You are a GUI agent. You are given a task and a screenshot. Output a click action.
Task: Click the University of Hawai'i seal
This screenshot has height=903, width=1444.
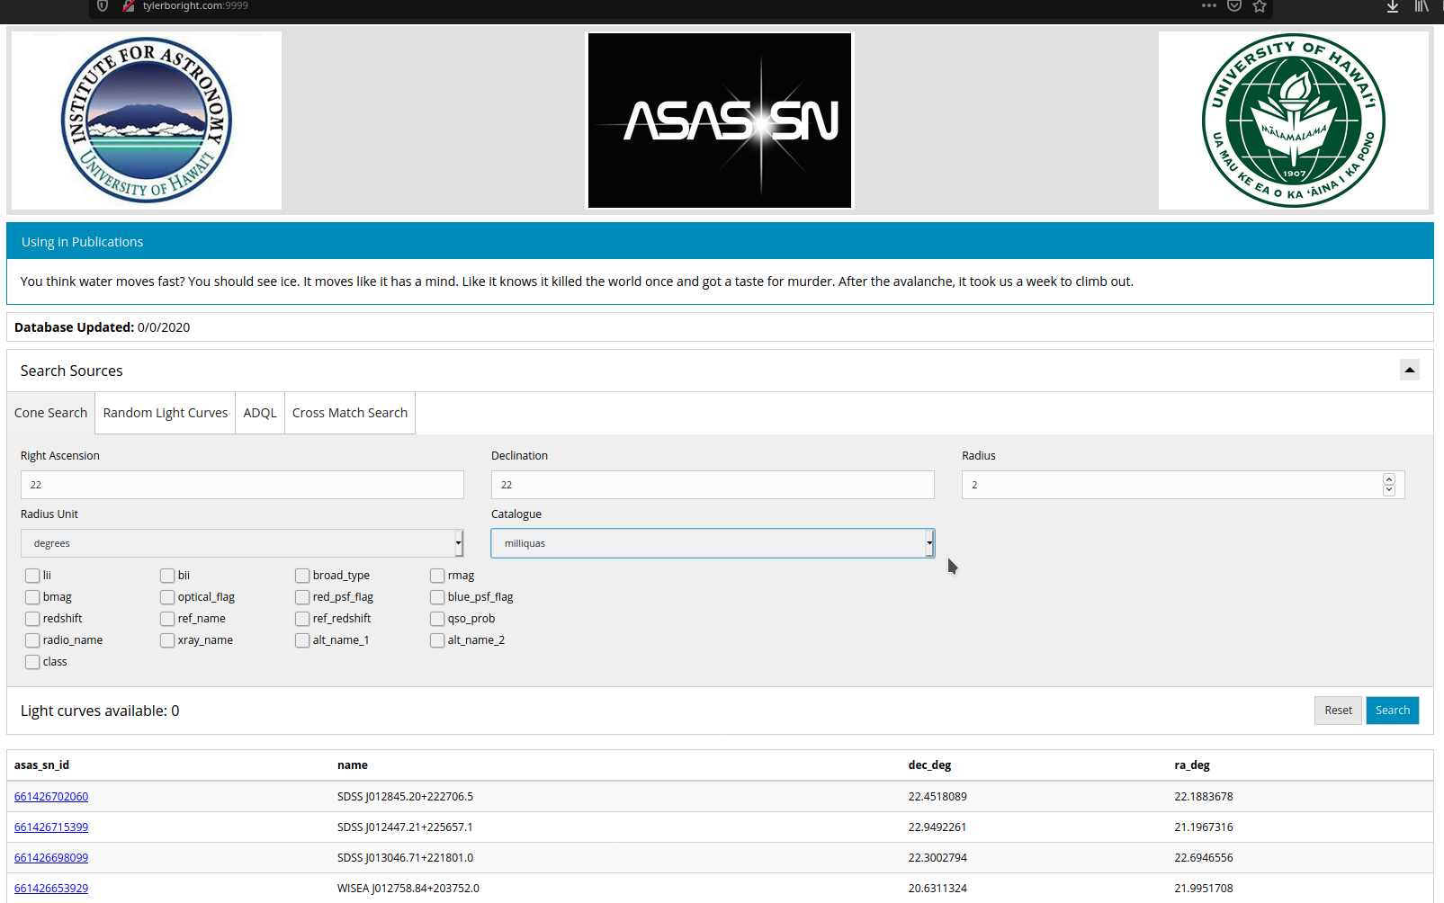point(1294,120)
